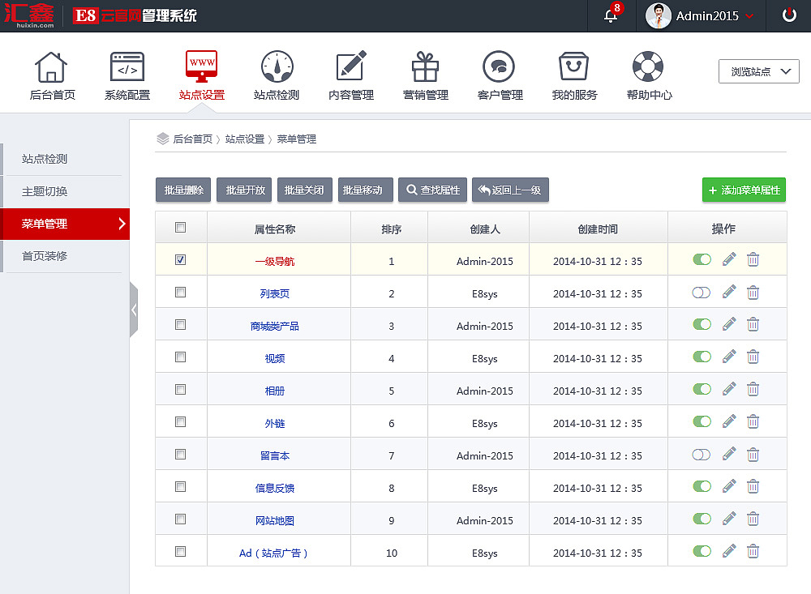
Task: Disable the toggle for 商城类产品
Action: tap(701, 324)
